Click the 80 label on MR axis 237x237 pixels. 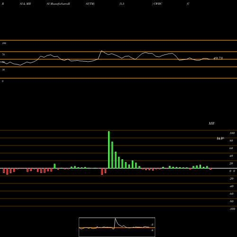click(x=231, y=141)
